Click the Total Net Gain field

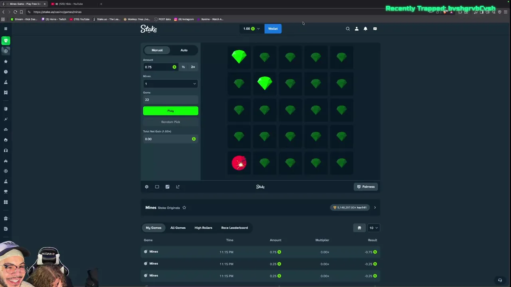(x=170, y=139)
